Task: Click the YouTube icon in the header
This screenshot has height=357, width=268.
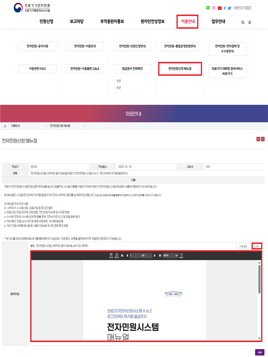Action: [220, 8]
